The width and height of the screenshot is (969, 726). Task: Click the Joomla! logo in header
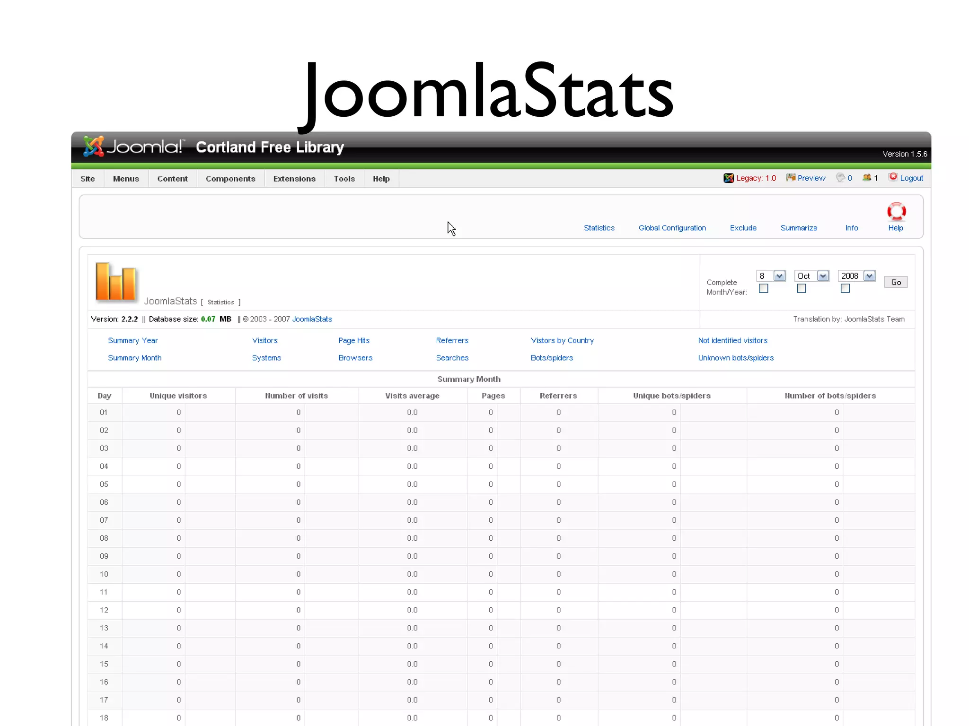(133, 147)
